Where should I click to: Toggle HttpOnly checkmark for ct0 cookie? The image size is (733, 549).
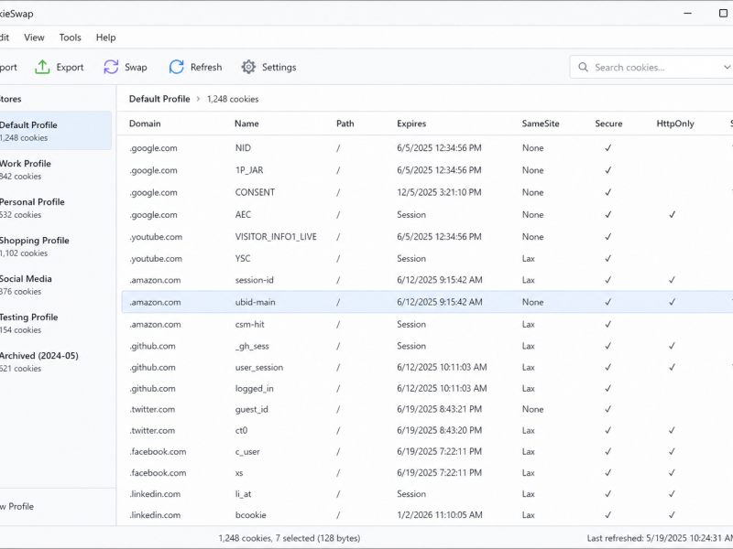(673, 430)
